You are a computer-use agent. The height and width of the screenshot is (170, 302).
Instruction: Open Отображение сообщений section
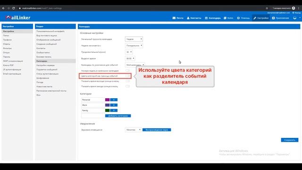point(55,40)
